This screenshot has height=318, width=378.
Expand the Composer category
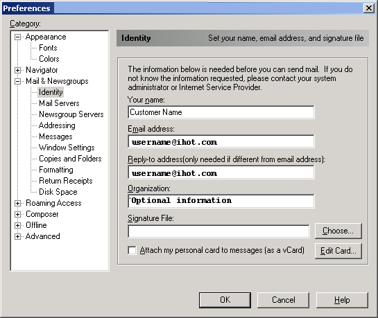[x=17, y=214]
